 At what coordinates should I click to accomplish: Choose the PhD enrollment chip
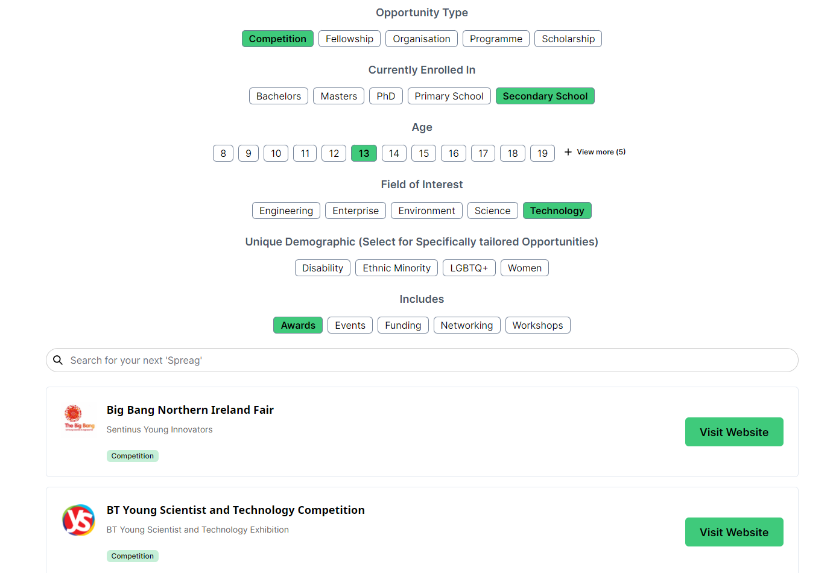coord(386,96)
